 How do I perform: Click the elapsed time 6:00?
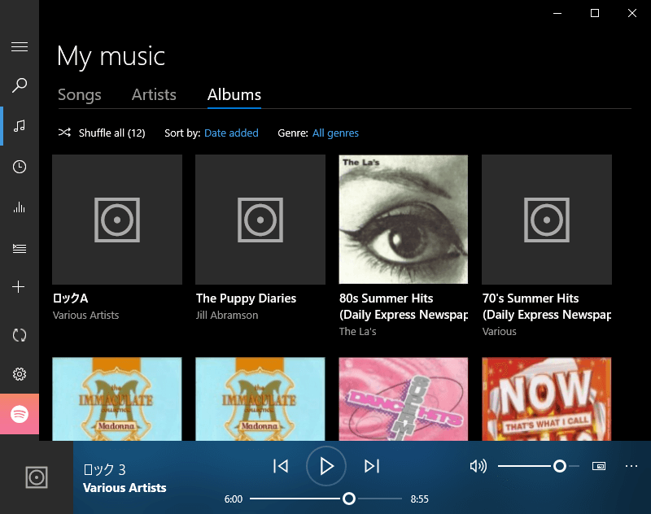(234, 499)
